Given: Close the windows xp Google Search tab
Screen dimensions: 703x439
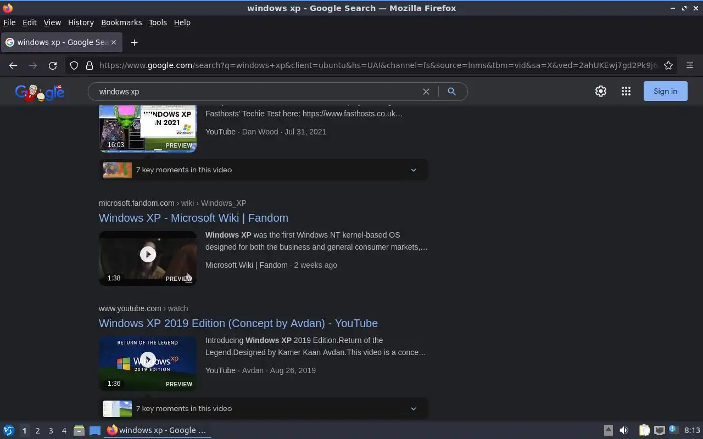Looking at the screenshot, I should [114, 42].
